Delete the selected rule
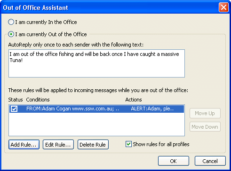 (93, 144)
